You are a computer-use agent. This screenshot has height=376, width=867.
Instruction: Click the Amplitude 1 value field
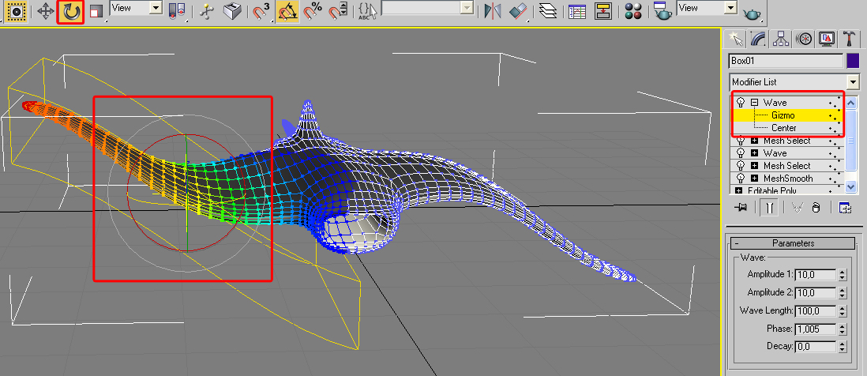(x=816, y=274)
